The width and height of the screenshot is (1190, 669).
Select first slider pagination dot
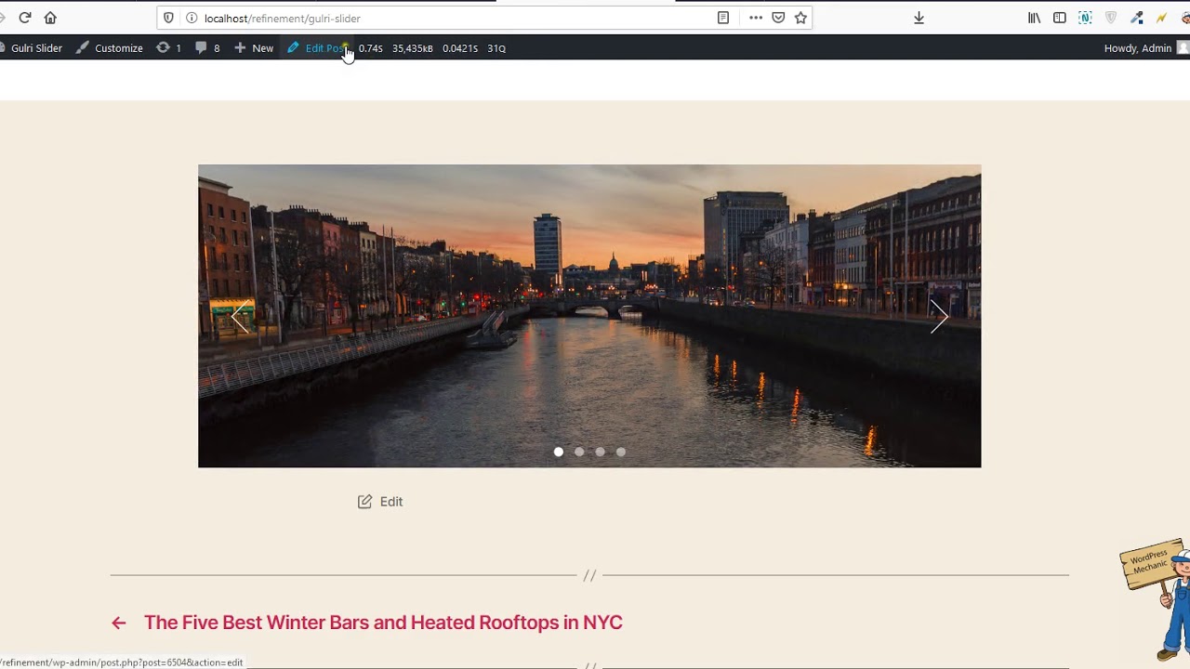559,453
